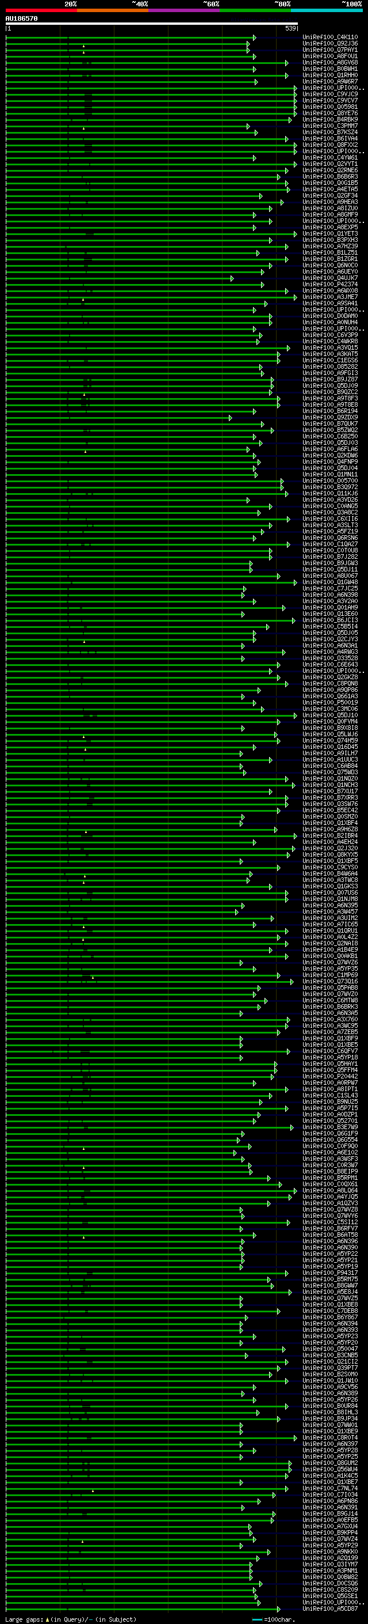368x1624 pixels.
Task: Select the UniRef100_B7XRR3 label
Action: click(330, 798)
